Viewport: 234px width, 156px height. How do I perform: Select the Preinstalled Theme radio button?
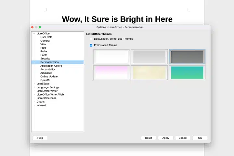[91, 45]
